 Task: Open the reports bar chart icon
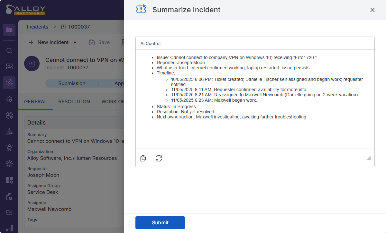point(9,228)
